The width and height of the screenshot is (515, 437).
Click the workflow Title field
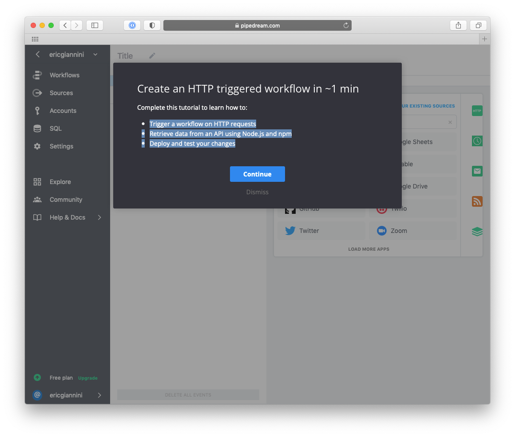point(125,56)
